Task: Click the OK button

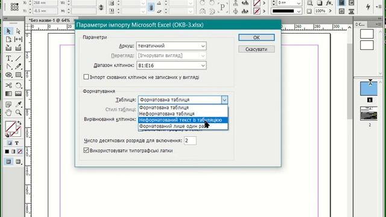Action: pyautogui.click(x=256, y=37)
